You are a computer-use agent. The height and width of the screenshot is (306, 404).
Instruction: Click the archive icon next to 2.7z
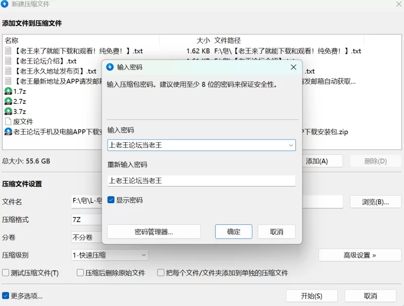pyautogui.click(x=8, y=101)
